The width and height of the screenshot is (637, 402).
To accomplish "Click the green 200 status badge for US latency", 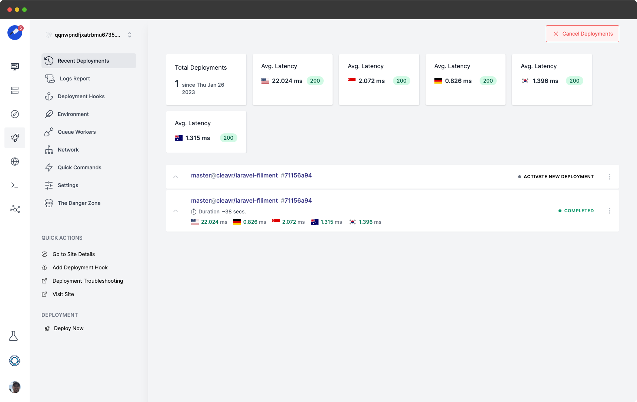I will (x=315, y=80).
